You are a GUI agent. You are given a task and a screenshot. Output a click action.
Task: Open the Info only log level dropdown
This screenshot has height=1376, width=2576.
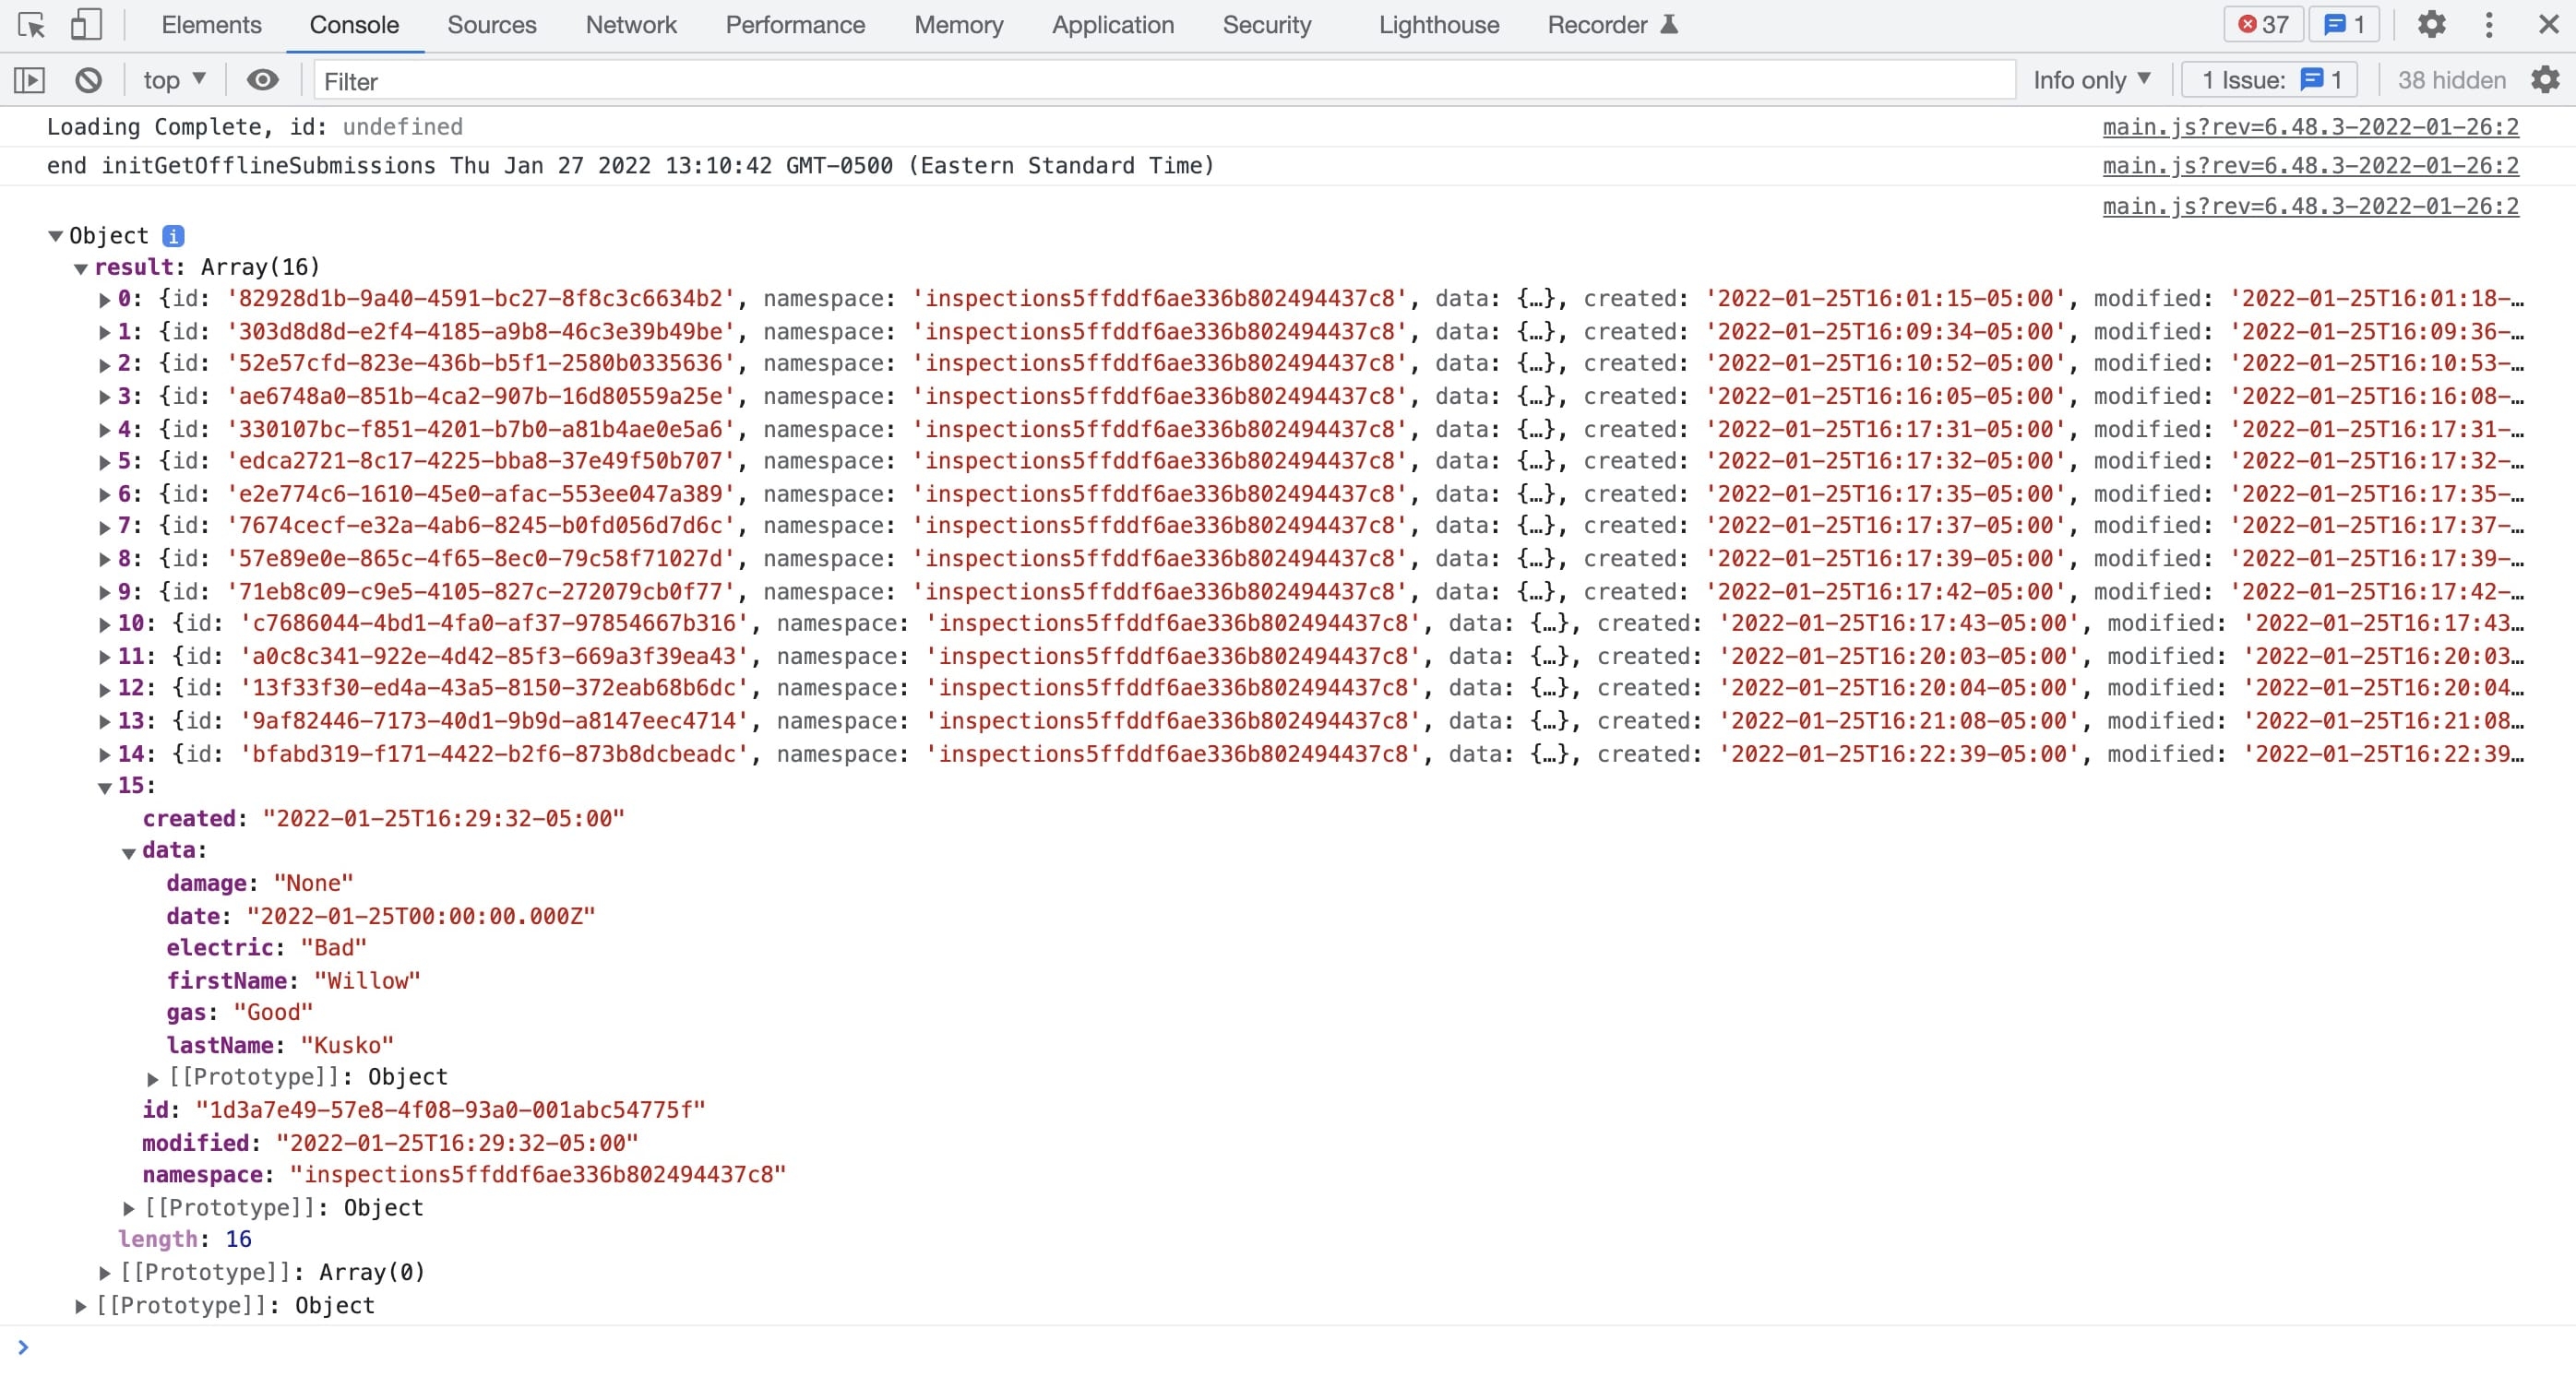2091,80
